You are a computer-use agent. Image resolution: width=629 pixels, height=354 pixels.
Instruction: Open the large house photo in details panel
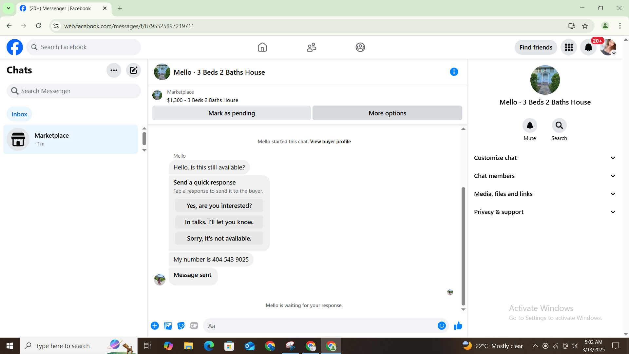click(545, 80)
